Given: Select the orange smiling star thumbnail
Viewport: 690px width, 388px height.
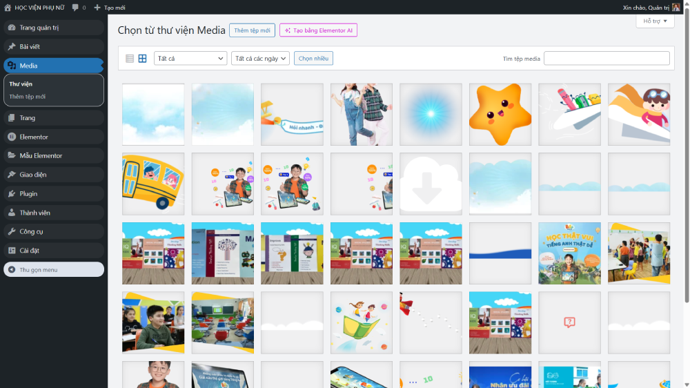Looking at the screenshot, I should pos(500,115).
